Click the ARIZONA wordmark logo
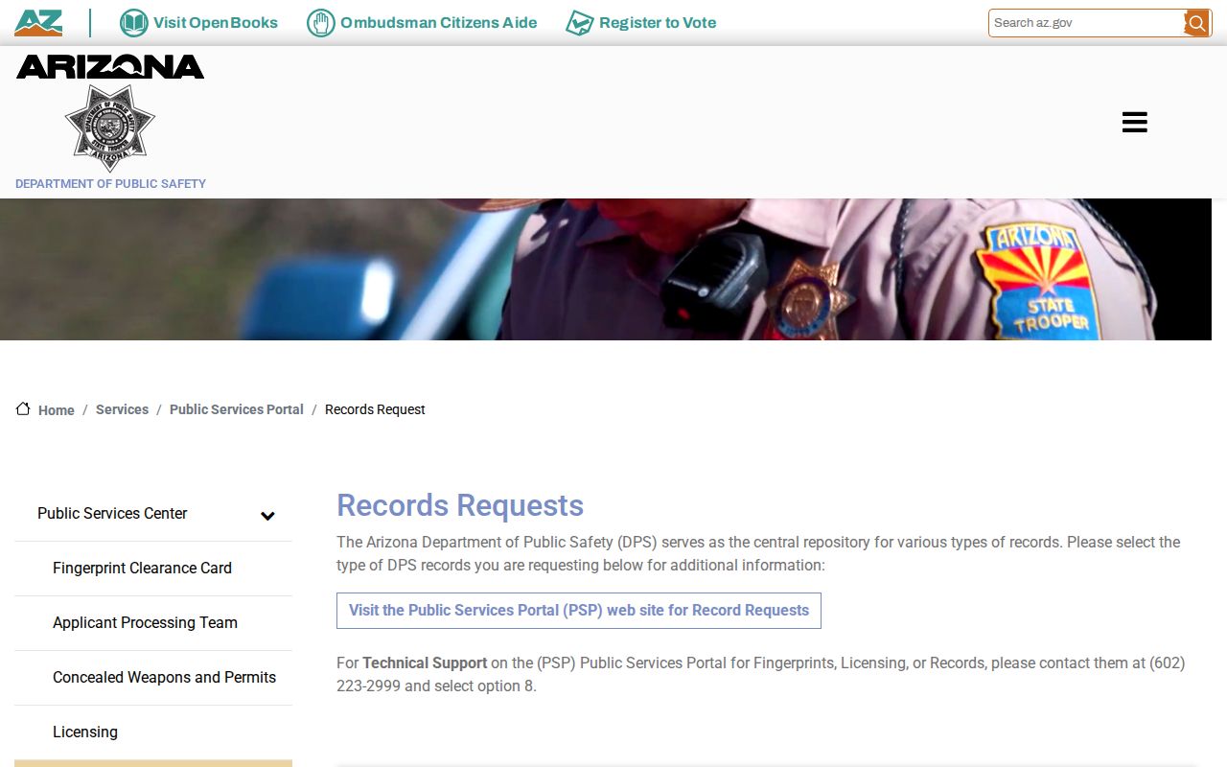 110,67
